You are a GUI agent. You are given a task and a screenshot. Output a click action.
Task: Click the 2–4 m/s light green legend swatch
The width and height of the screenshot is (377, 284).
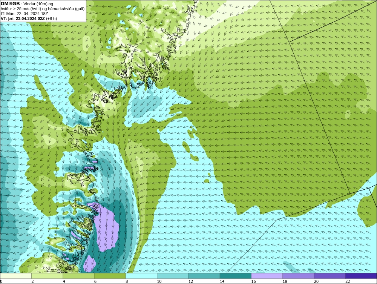pyautogui.click(x=47, y=276)
